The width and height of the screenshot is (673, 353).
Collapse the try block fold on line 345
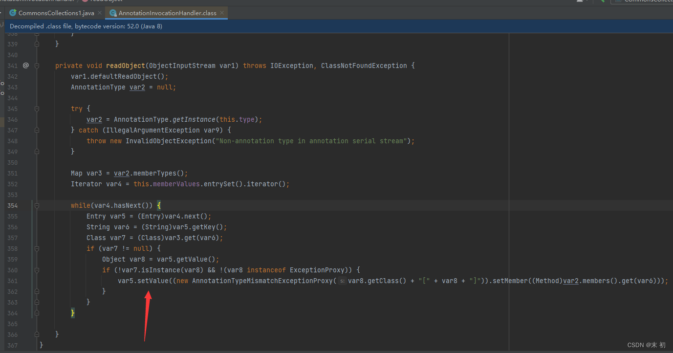coord(37,109)
